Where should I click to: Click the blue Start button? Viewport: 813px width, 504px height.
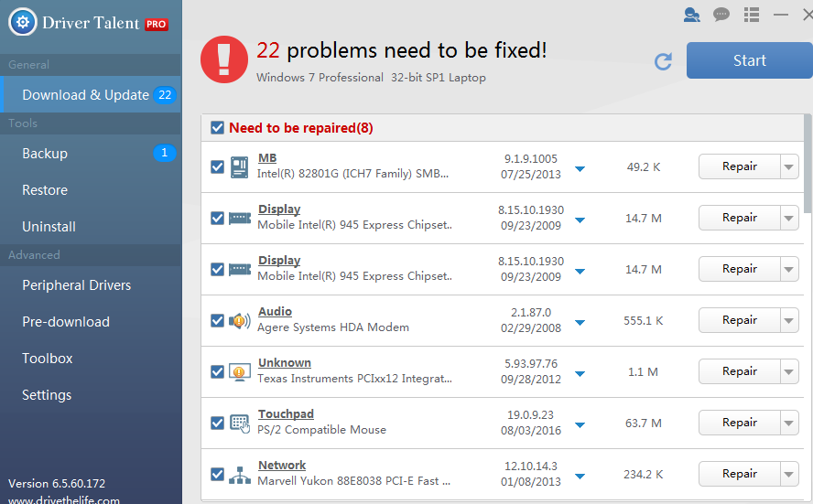pos(750,60)
